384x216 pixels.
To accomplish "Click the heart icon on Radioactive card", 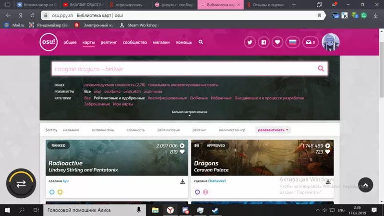I will [x=182, y=152].
